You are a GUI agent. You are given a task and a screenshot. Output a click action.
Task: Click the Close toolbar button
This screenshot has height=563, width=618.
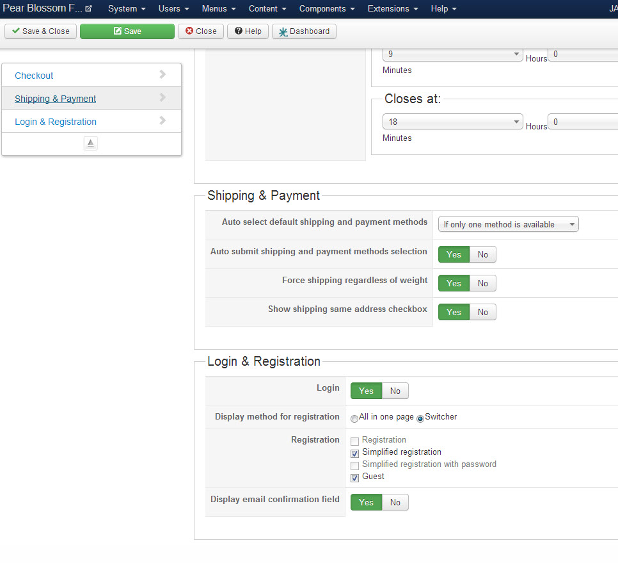pyautogui.click(x=201, y=31)
